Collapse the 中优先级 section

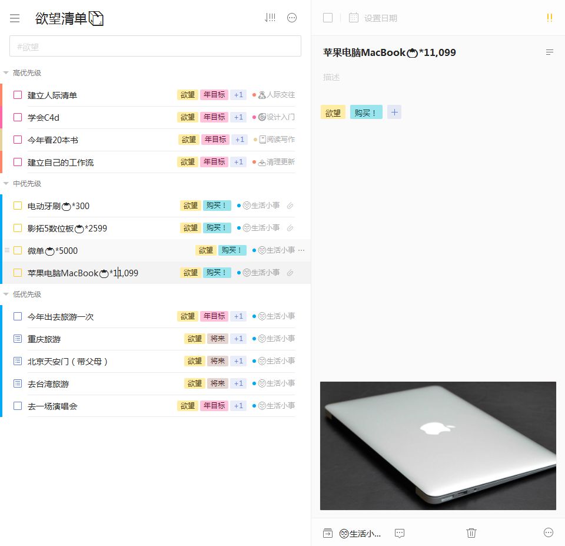tap(6, 183)
